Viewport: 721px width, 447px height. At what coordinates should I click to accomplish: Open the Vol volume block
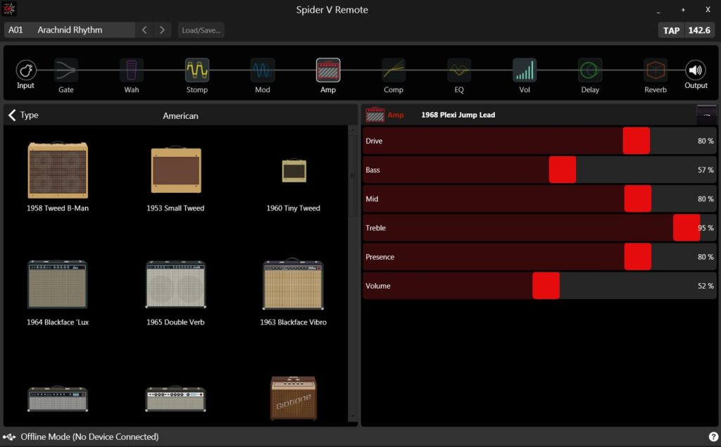(x=525, y=70)
